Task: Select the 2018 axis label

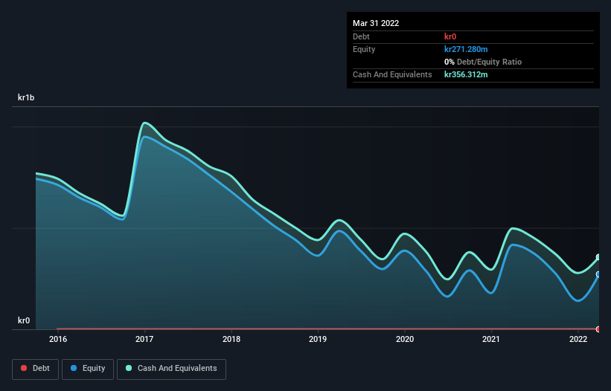Action: click(x=231, y=339)
